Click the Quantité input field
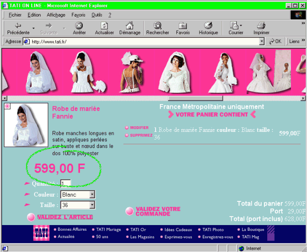The image size is (307, 252). click(x=66, y=183)
